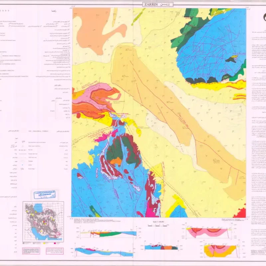Open the small section with orange block

[x=161, y=247]
